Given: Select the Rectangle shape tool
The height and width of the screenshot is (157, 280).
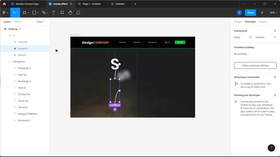Looking at the screenshot, I should coord(34,13).
